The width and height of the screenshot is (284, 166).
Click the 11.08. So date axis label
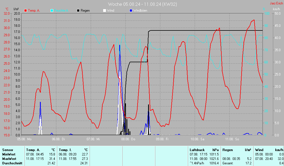tap(232, 139)
